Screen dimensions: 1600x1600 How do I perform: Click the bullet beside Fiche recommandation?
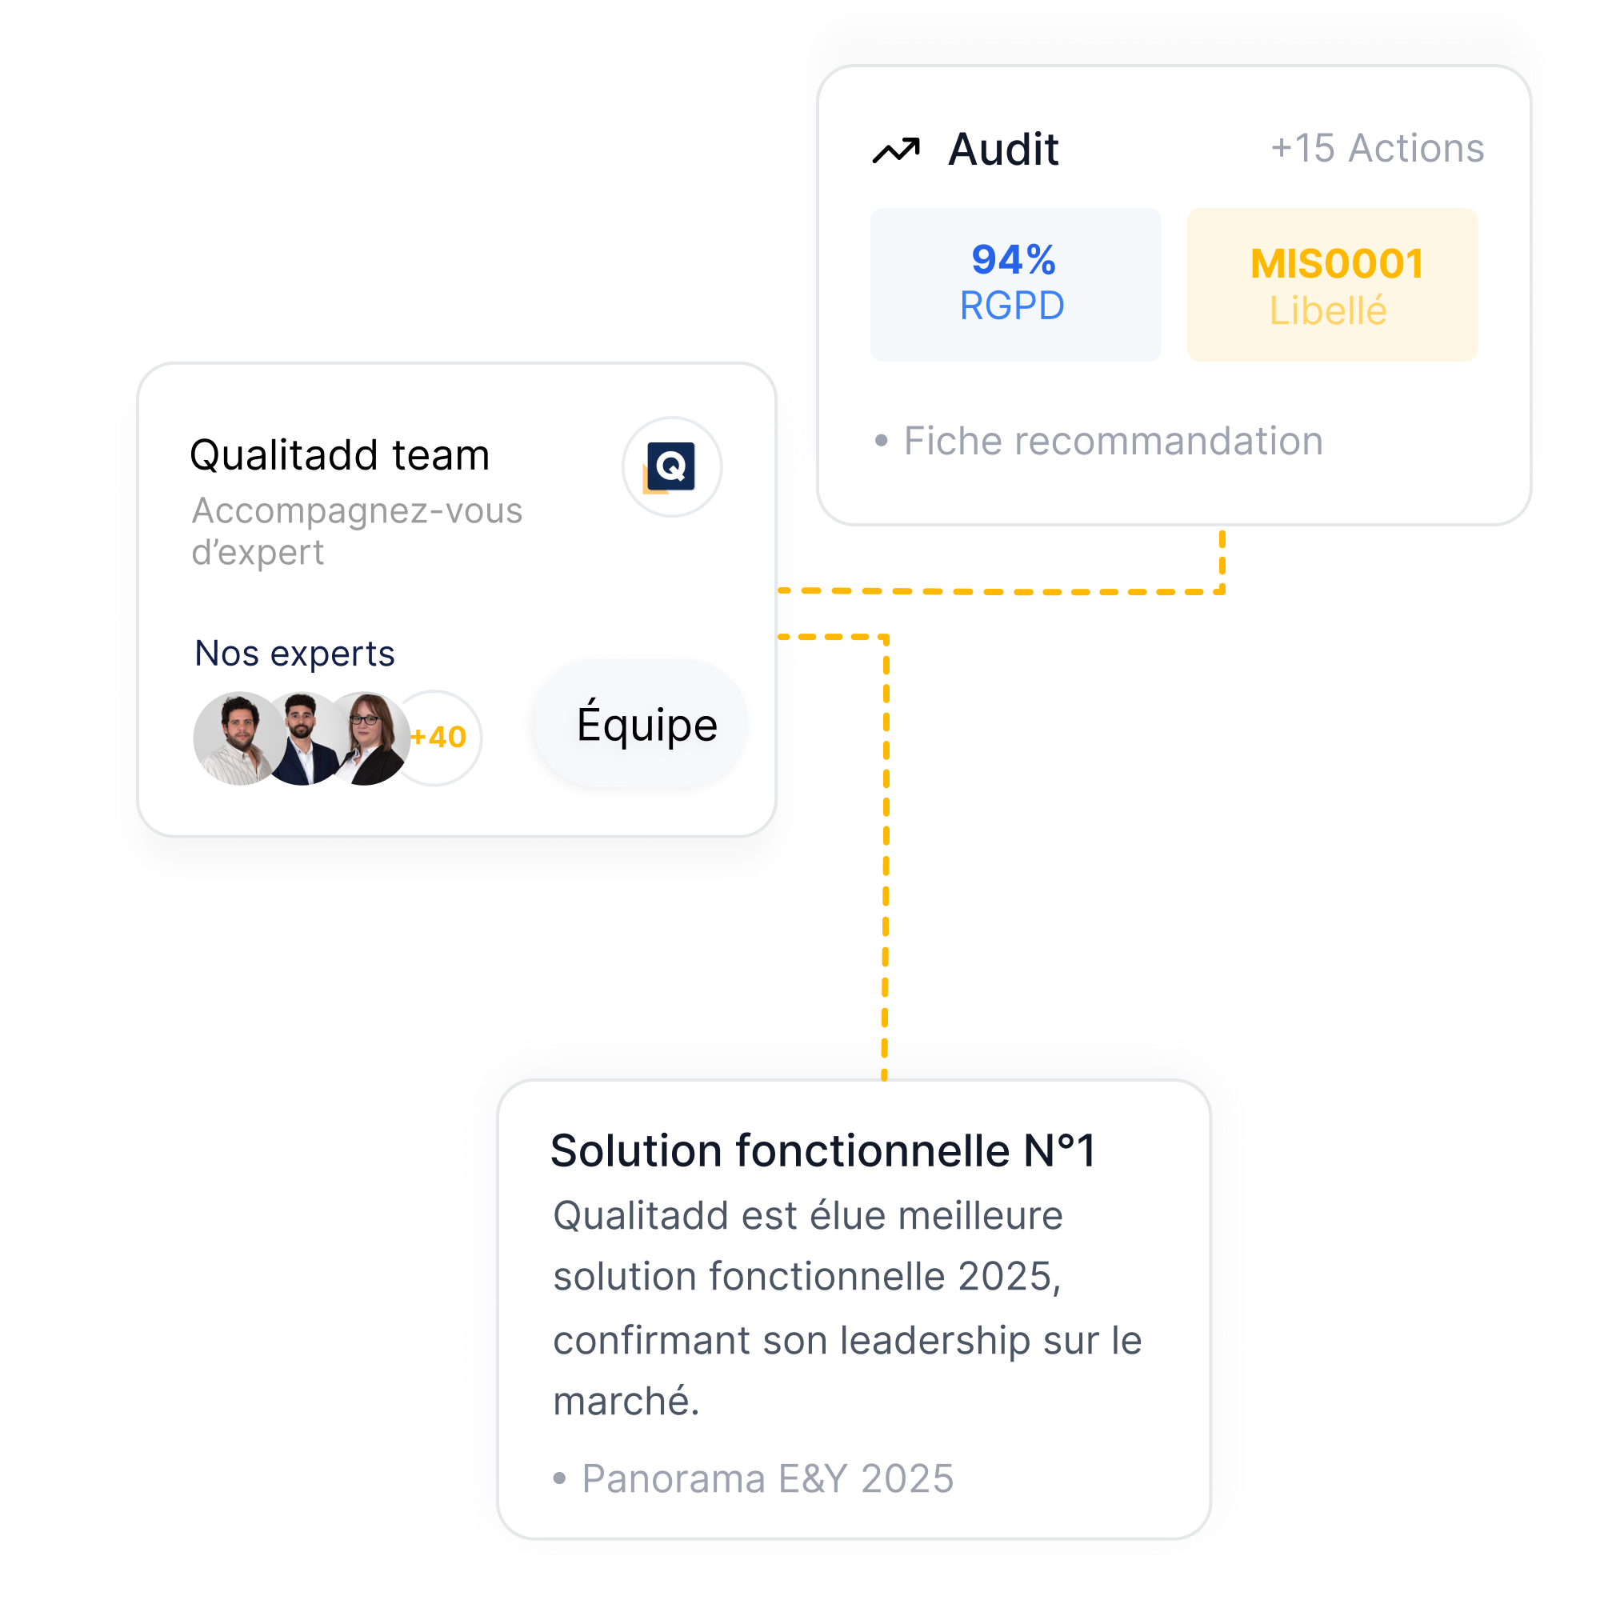[x=881, y=441]
